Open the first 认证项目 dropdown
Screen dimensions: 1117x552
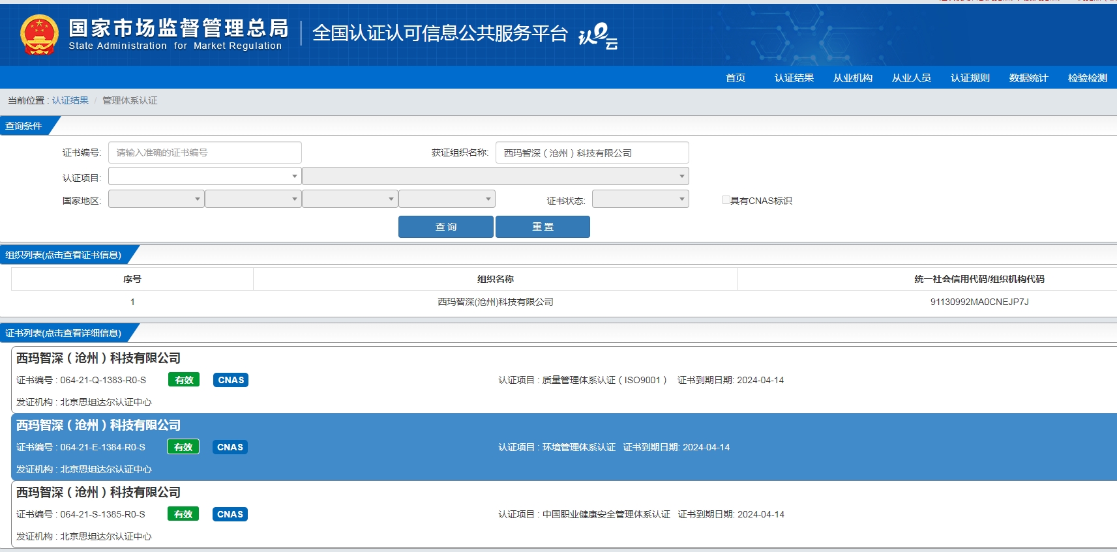pos(205,176)
